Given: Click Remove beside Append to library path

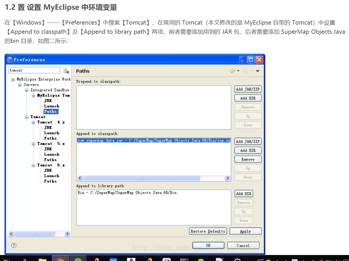Looking at the screenshot, I should point(244,203).
